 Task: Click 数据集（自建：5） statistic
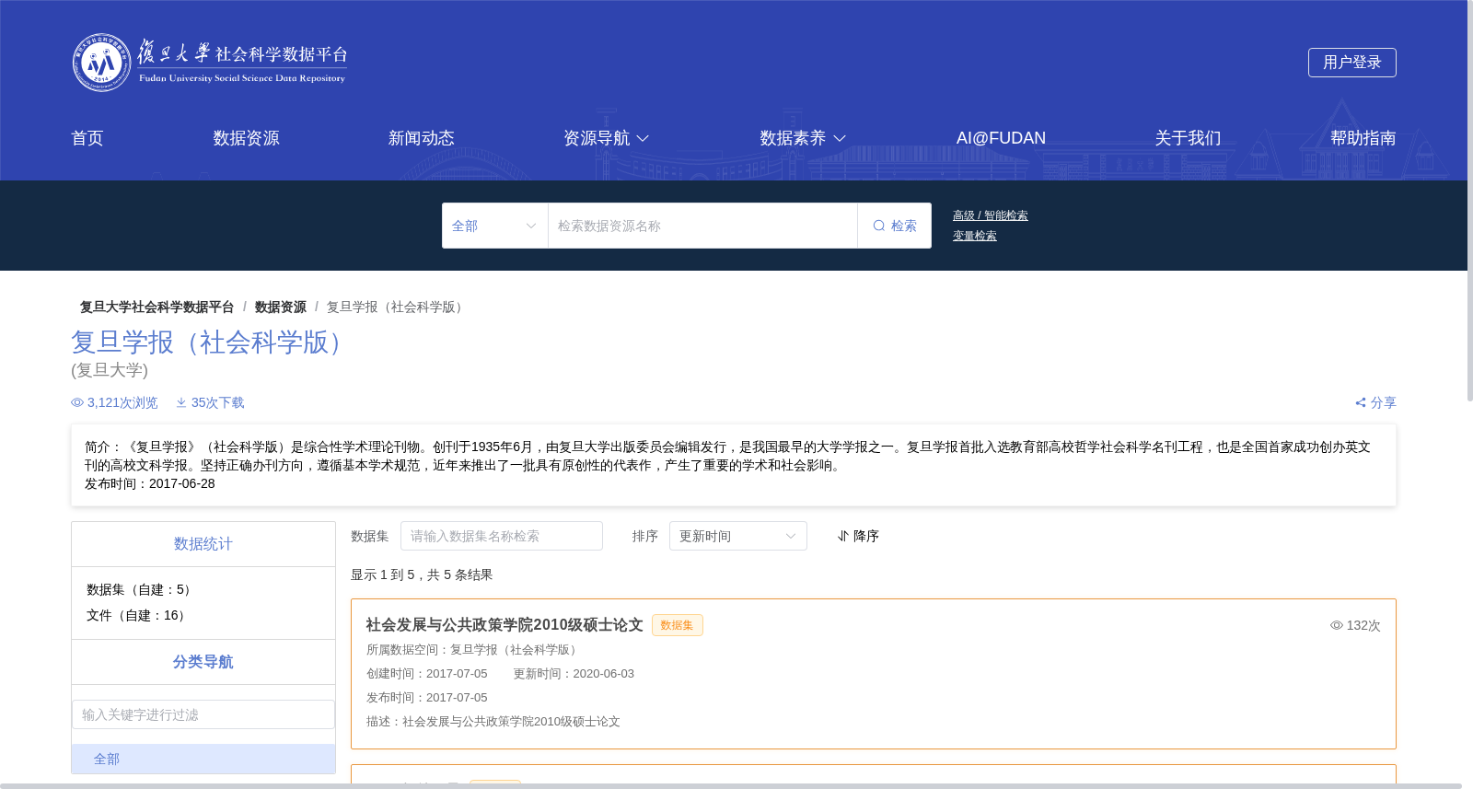point(141,589)
